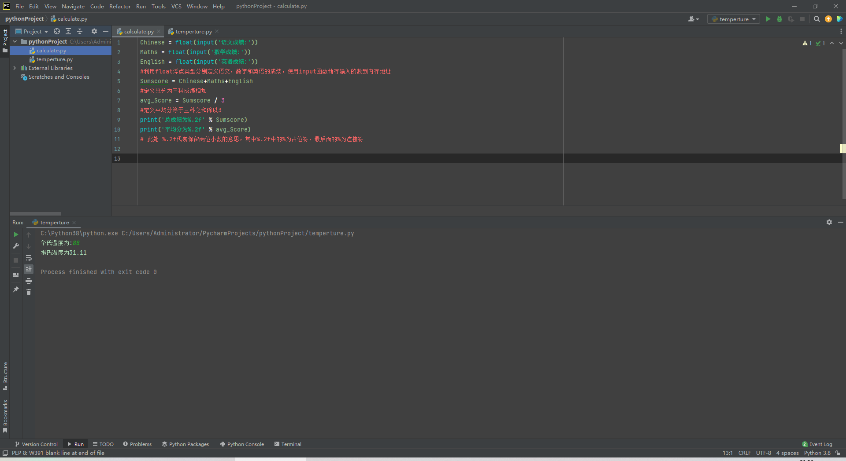Start debugging with the bug icon
Viewport: 846px width, 461px height.
pos(779,19)
